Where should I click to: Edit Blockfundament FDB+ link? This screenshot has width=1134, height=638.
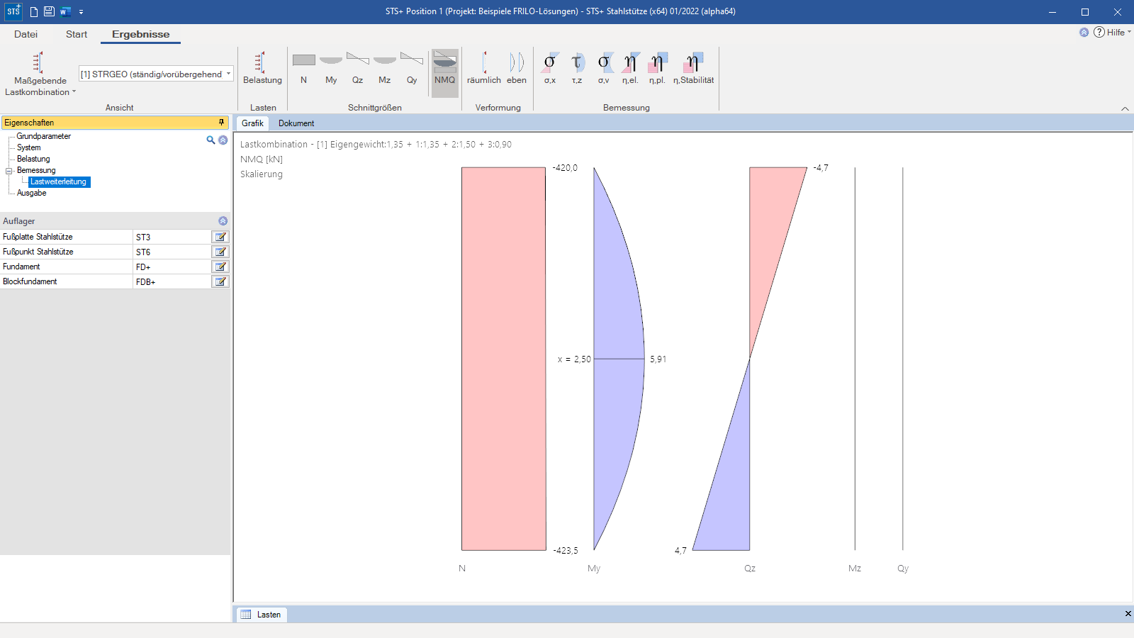click(220, 281)
